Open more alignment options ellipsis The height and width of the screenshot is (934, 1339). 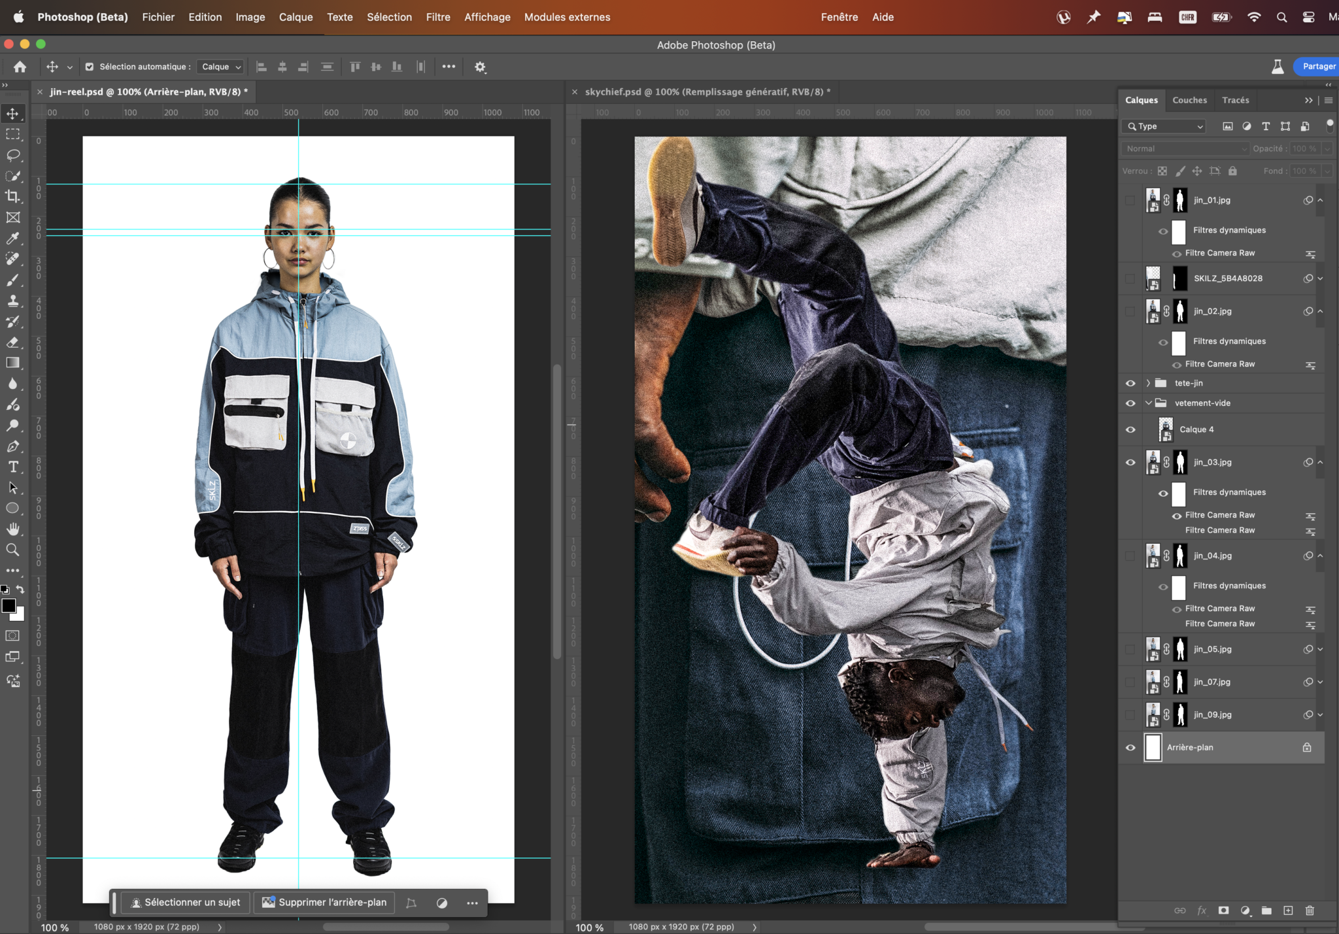tap(449, 67)
